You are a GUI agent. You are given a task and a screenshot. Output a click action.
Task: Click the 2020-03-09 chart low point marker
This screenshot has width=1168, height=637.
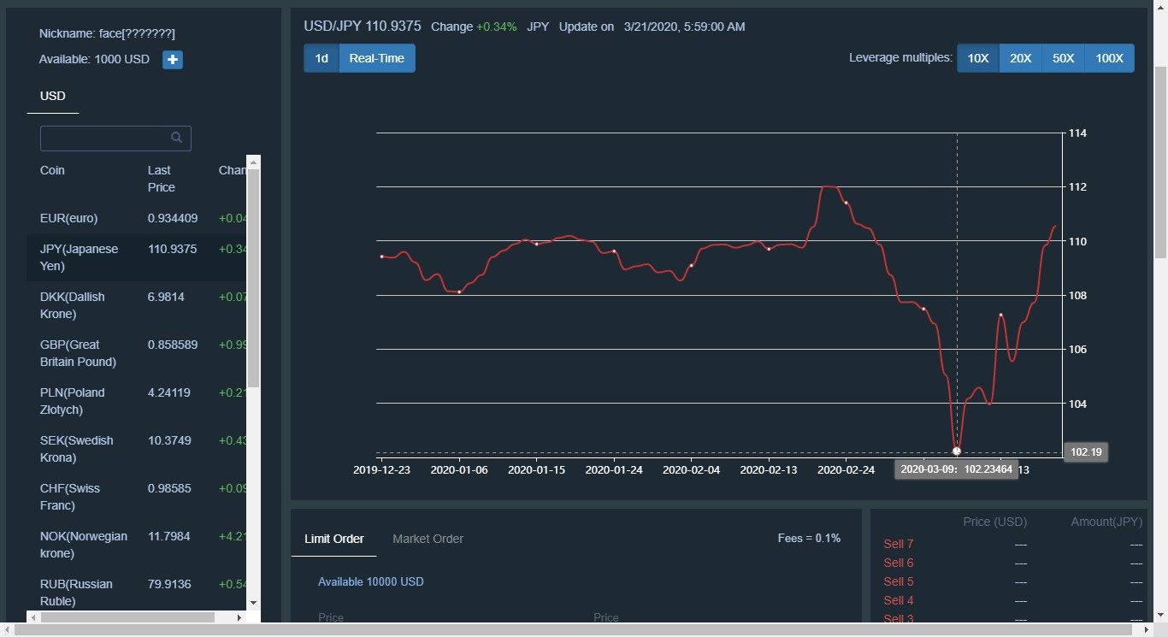(957, 451)
